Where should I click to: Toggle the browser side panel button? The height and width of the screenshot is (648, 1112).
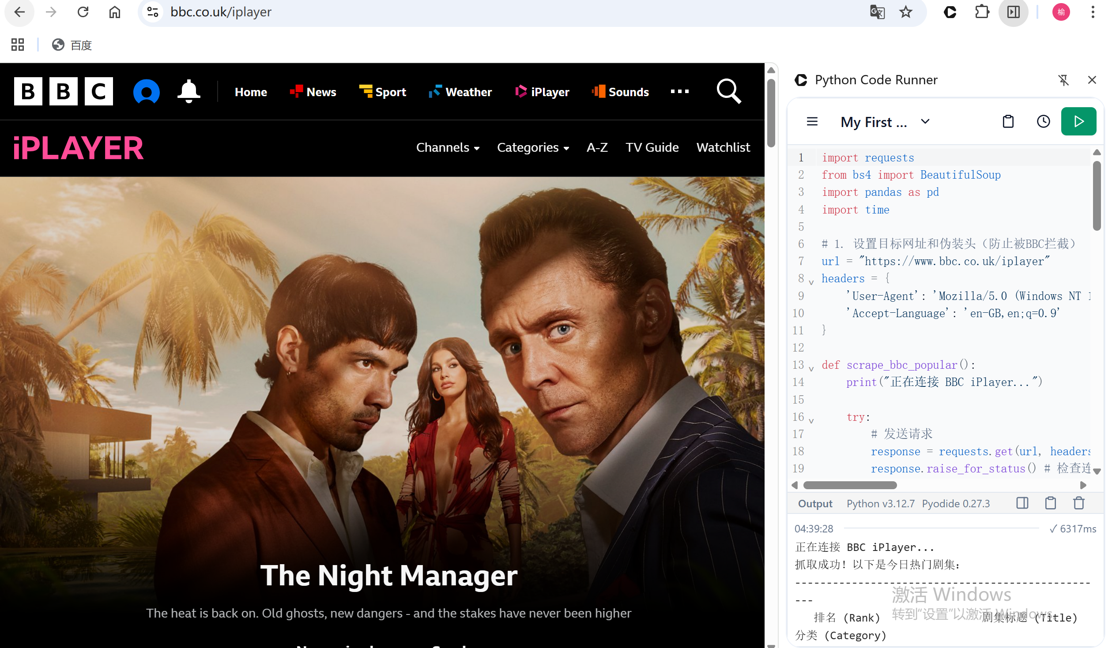coord(1013,12)
